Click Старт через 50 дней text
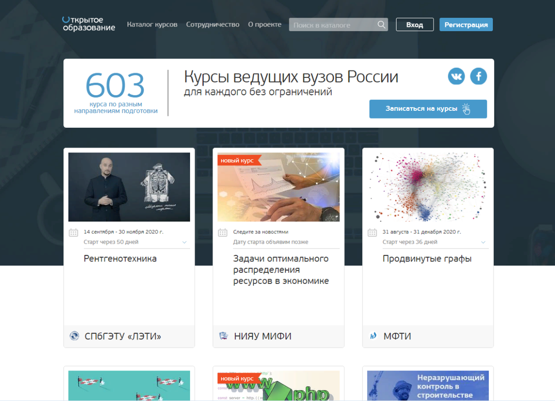The image size is (555, 401). click(x=111, y=242)
